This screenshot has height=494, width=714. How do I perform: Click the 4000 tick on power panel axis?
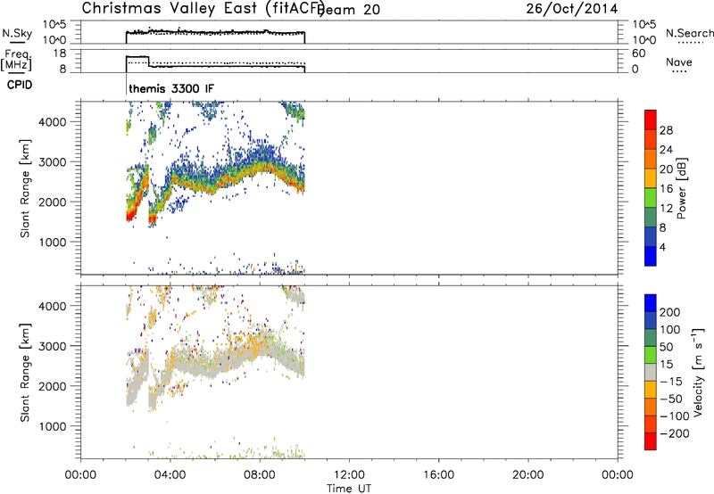pos(53,122)
